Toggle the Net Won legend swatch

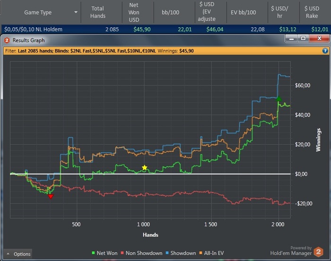pos(93,253)
